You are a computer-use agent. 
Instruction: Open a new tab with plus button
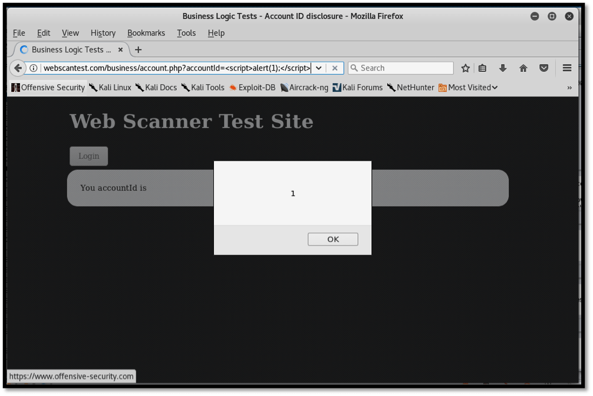point(138,49)
